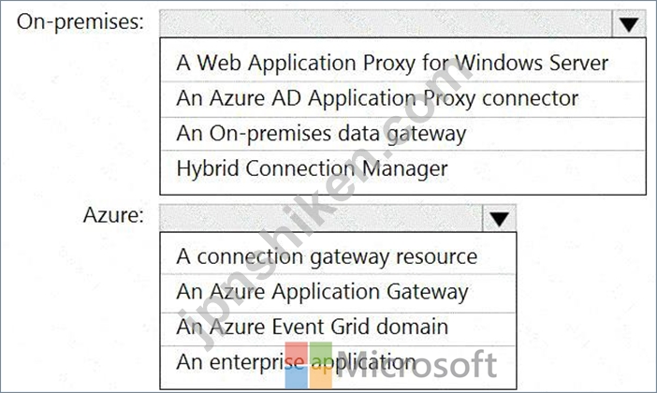Click the On-premises label
657x393 pixels.
coord(80,22)
